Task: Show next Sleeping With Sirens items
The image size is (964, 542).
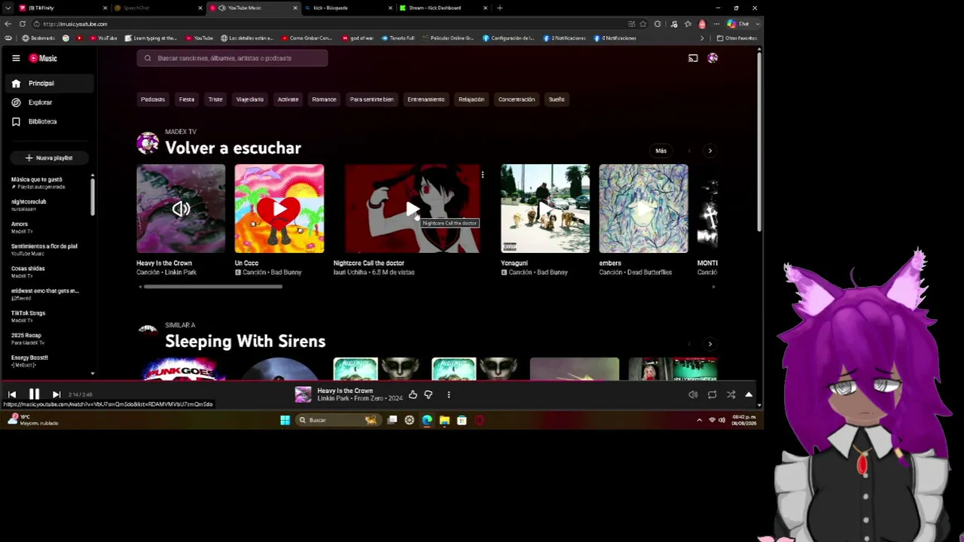Action: click(709, 344)
